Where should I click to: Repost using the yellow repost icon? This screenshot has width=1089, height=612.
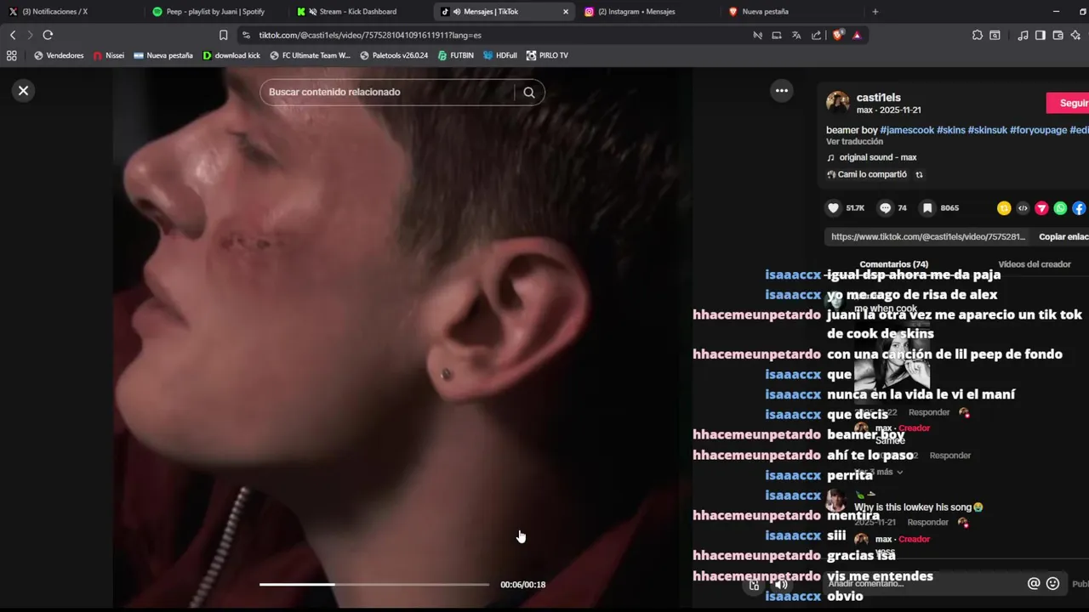tap(1004, 208)
